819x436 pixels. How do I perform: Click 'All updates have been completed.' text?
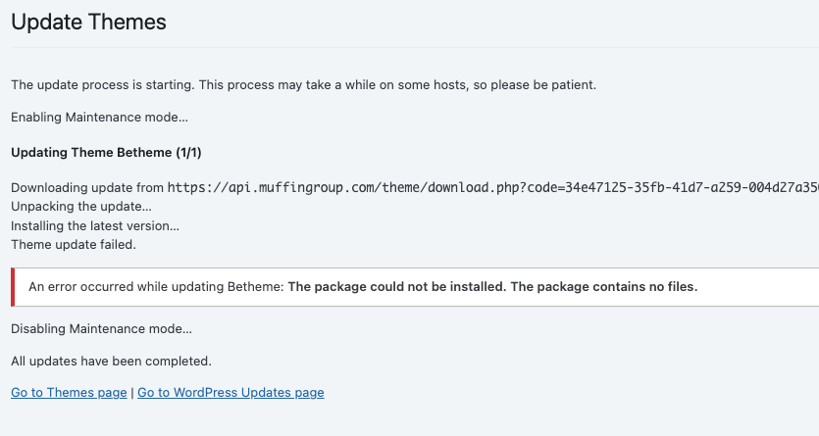pyautogui.click(x=111, y=362)
